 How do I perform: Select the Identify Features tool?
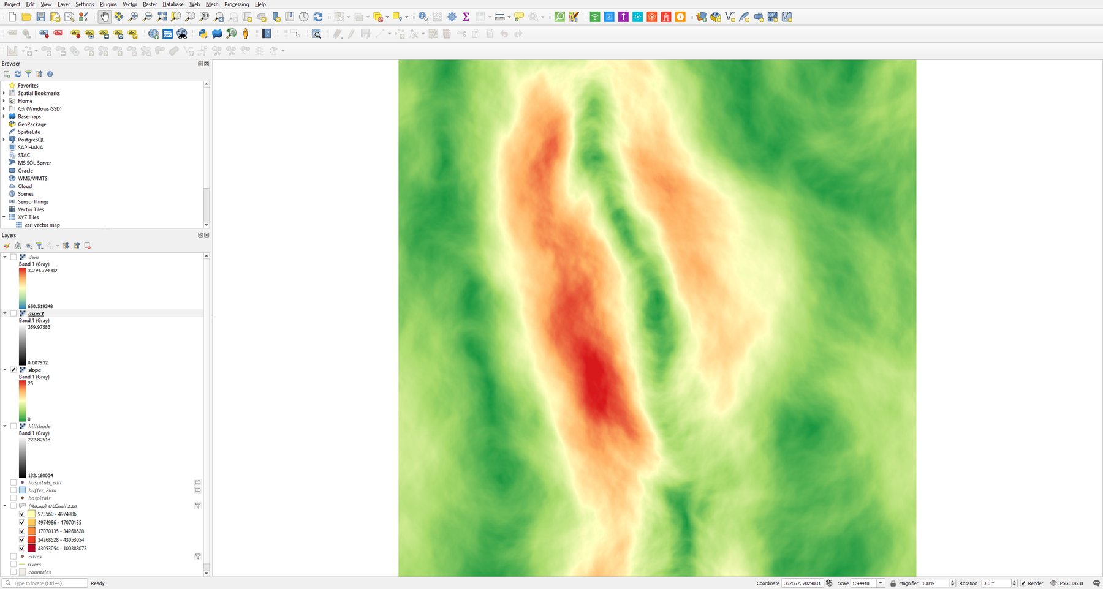click(423, 17)
